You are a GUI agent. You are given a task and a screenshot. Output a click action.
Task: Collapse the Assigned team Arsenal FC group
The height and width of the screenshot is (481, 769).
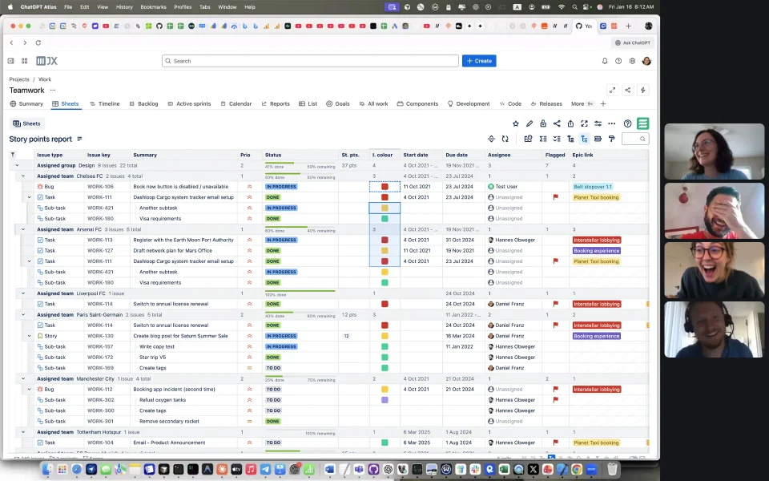tap(23, 229)
